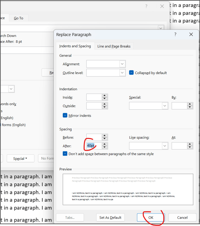Open the Alignment dropdown

coord(122,64)
